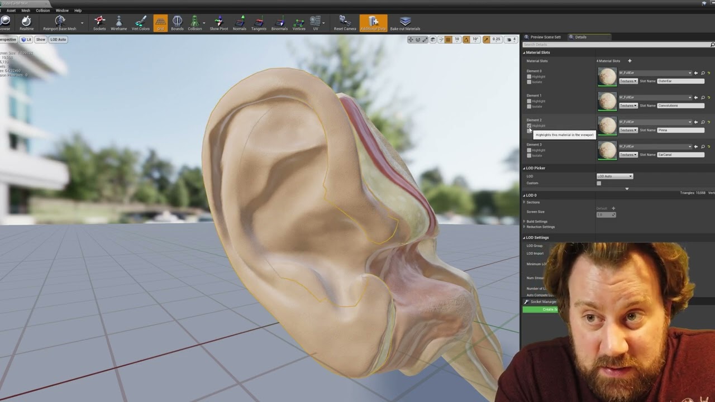The height and width of the screenshot is (402, 715).
Task: Show Vert Colors on the mesh
Action: 141,22
